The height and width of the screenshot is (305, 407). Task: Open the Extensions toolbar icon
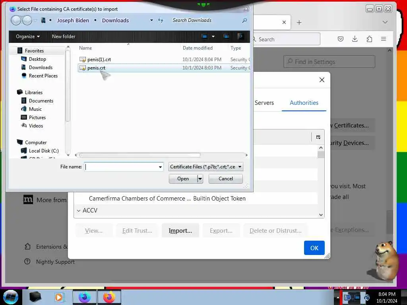click(x=369, y=39)
